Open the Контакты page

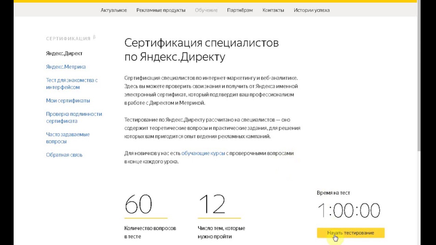tap(273, 10)
